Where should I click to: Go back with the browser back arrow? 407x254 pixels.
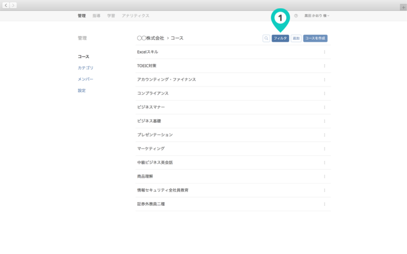6,5
